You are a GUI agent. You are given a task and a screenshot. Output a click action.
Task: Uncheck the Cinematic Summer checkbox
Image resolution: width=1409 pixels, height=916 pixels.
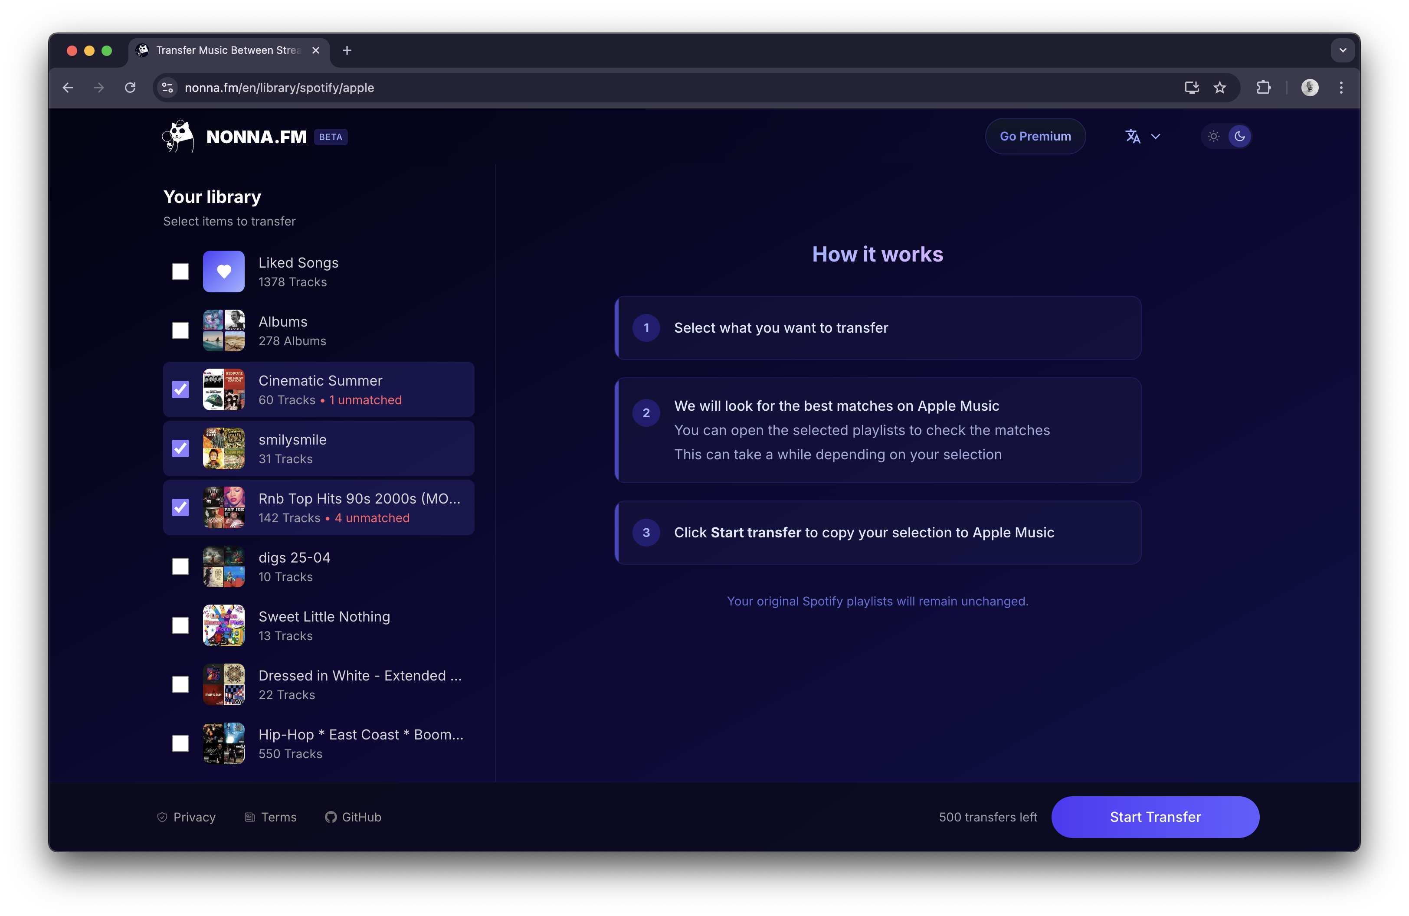click(x=180, y=389)
